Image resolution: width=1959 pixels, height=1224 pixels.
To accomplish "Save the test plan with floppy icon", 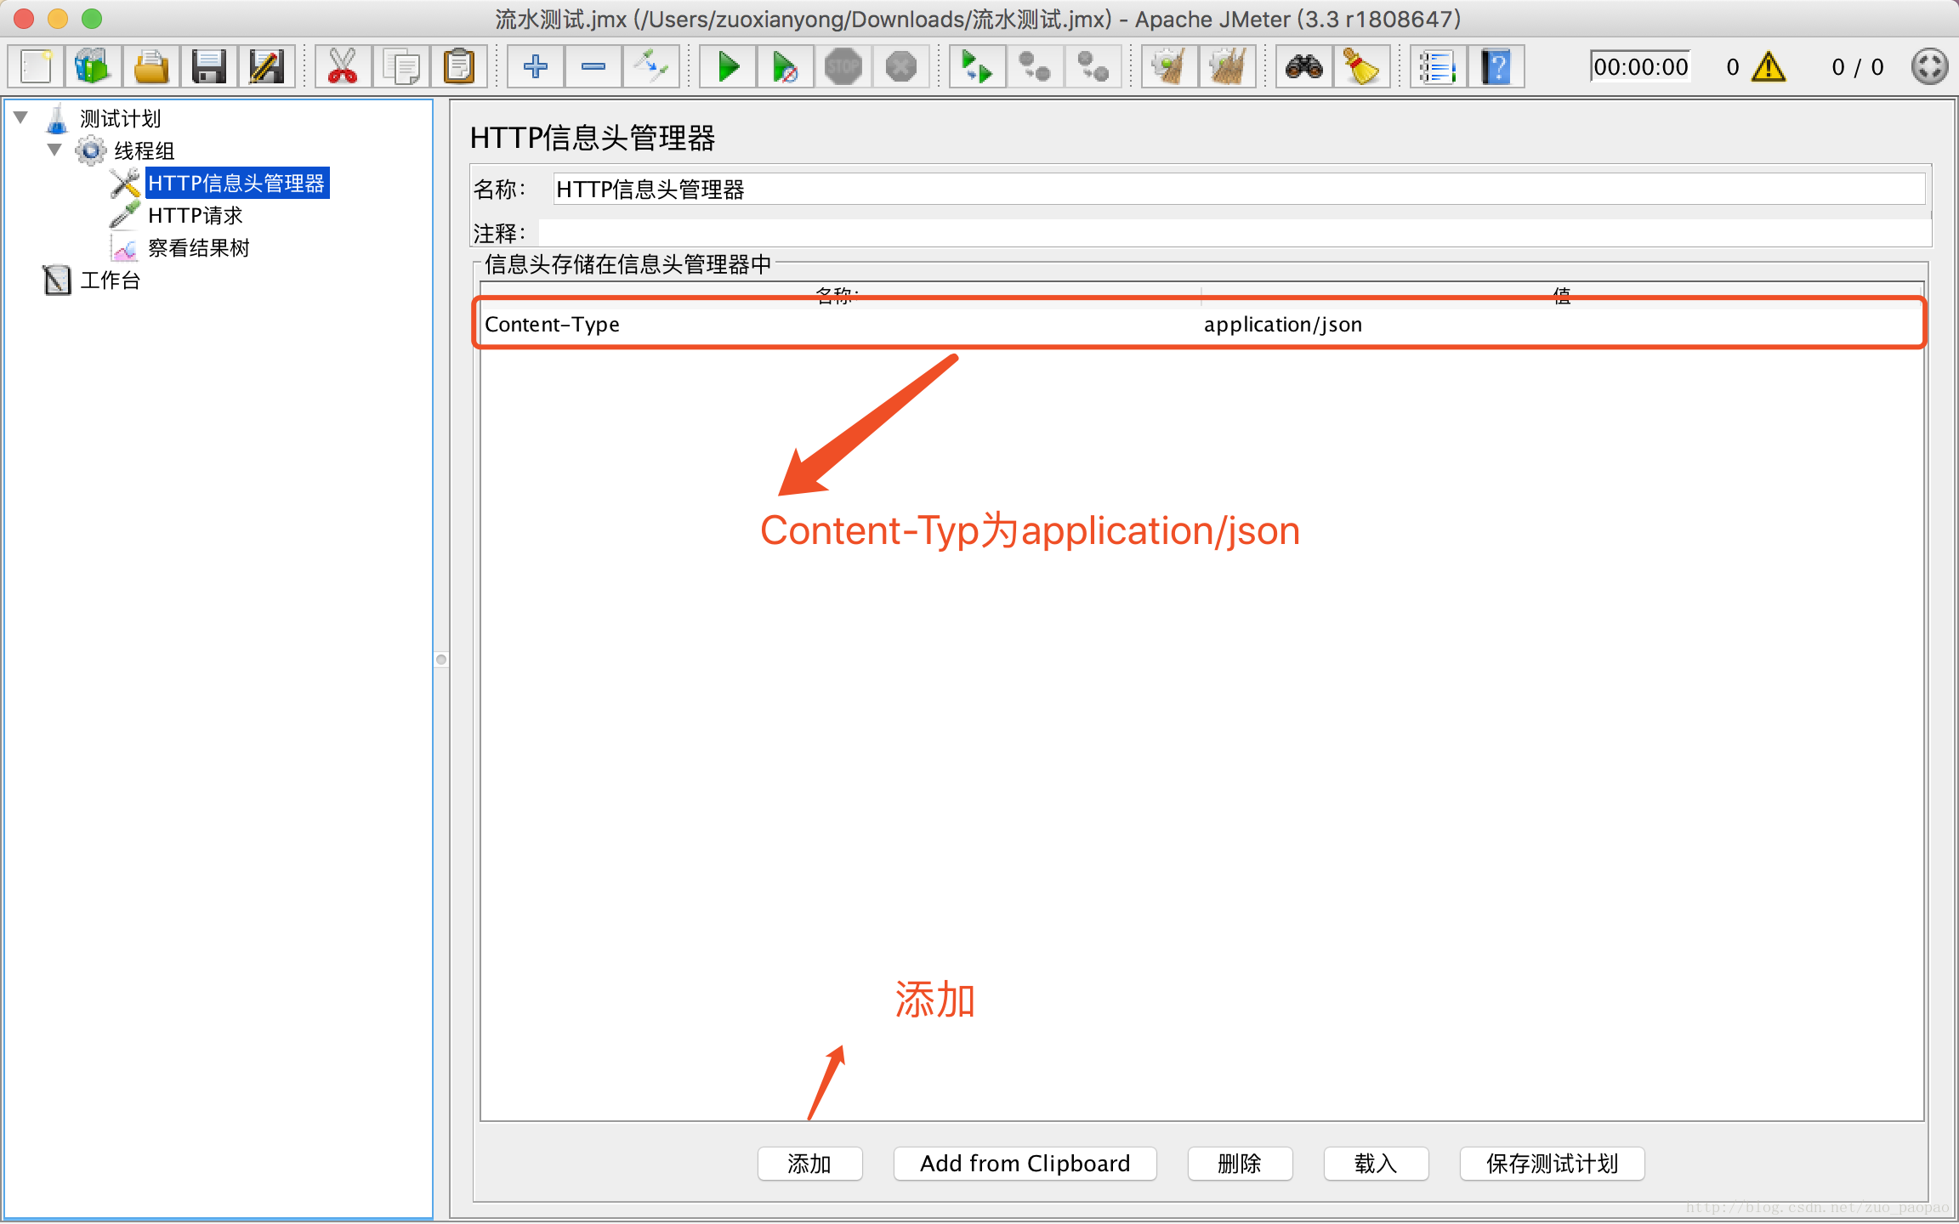I will [x=209, y=66].
